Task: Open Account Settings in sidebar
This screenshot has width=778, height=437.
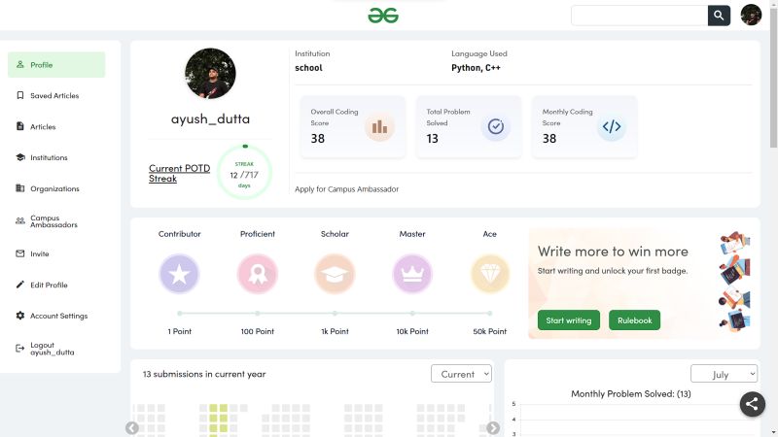Action: [x=56, y=316]
